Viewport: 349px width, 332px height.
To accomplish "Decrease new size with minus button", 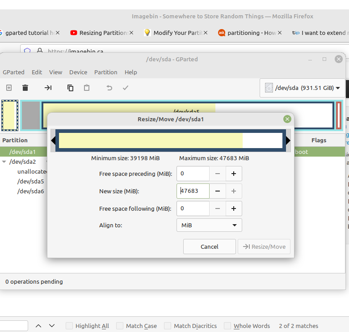I will (x=218, y=191).
